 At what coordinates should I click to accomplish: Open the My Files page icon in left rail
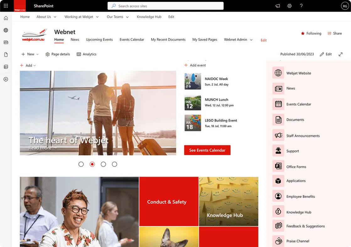[6, 55]
